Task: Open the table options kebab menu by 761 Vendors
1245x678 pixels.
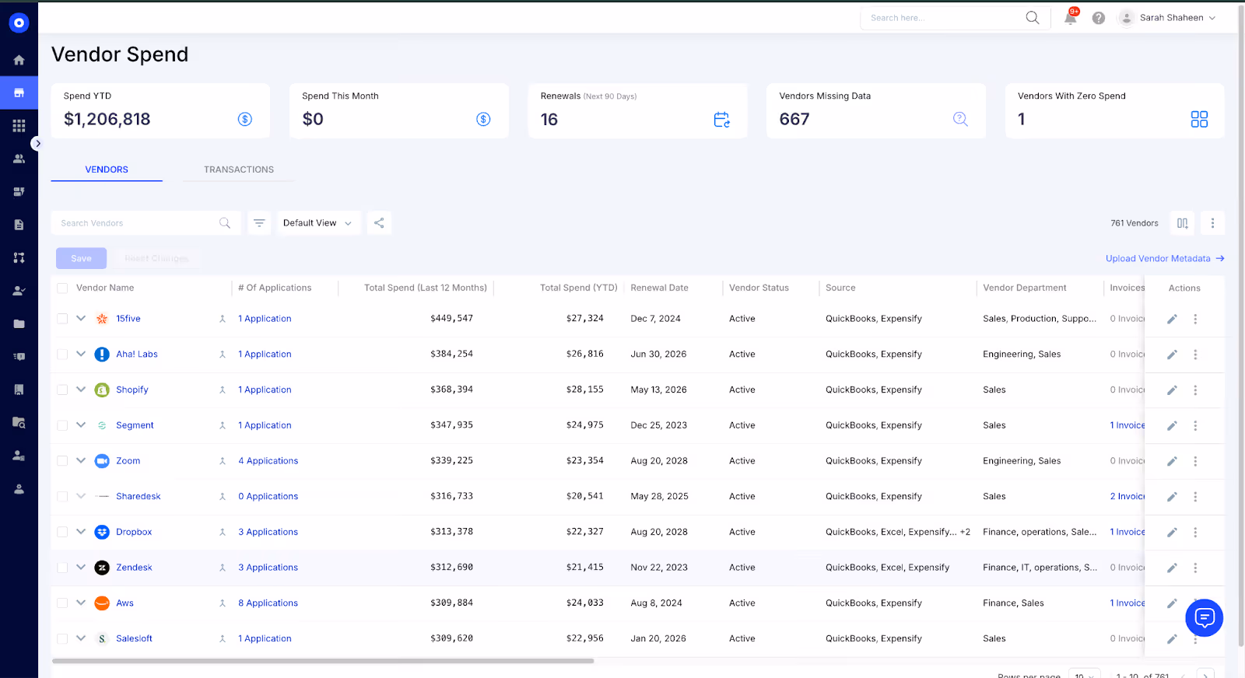Action: click(1212, 223)
